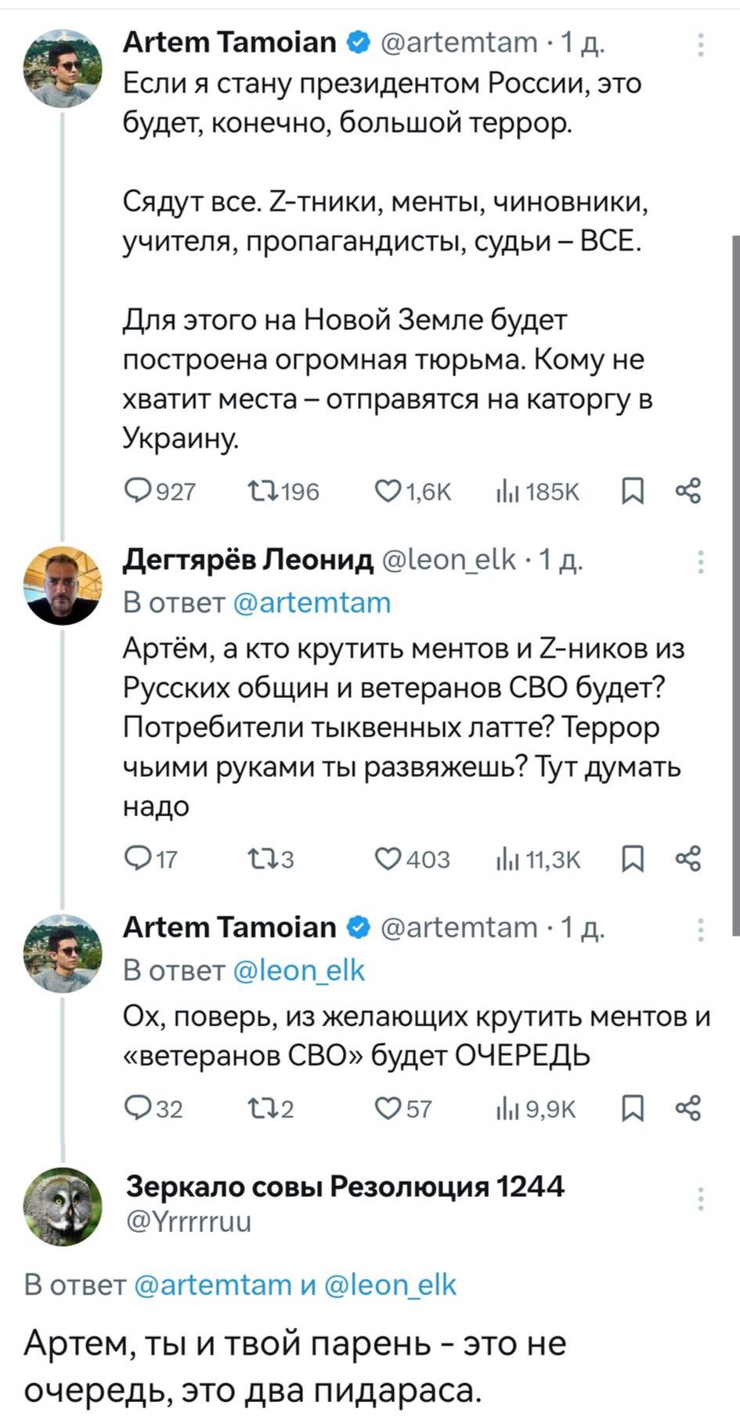Open more options on Дегтярёв Леонид's reply
The image size is (740, 1416).
click(x=700, y=562)
